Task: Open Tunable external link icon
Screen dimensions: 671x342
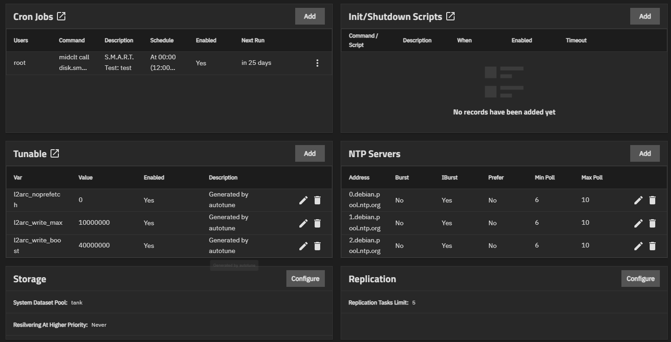Action: pyautogui.click(x=55, y=153)
